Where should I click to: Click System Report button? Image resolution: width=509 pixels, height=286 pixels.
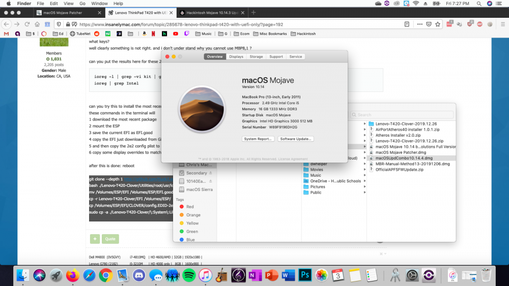[x=258, y=139]
